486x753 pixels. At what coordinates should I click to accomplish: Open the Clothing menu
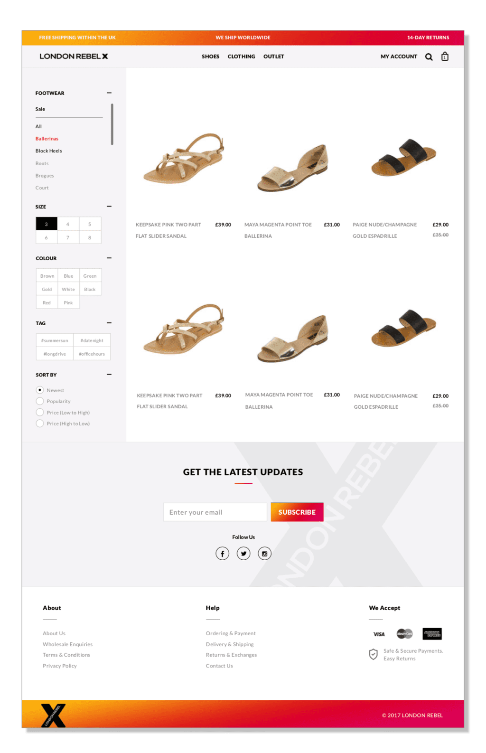point(241,56)
